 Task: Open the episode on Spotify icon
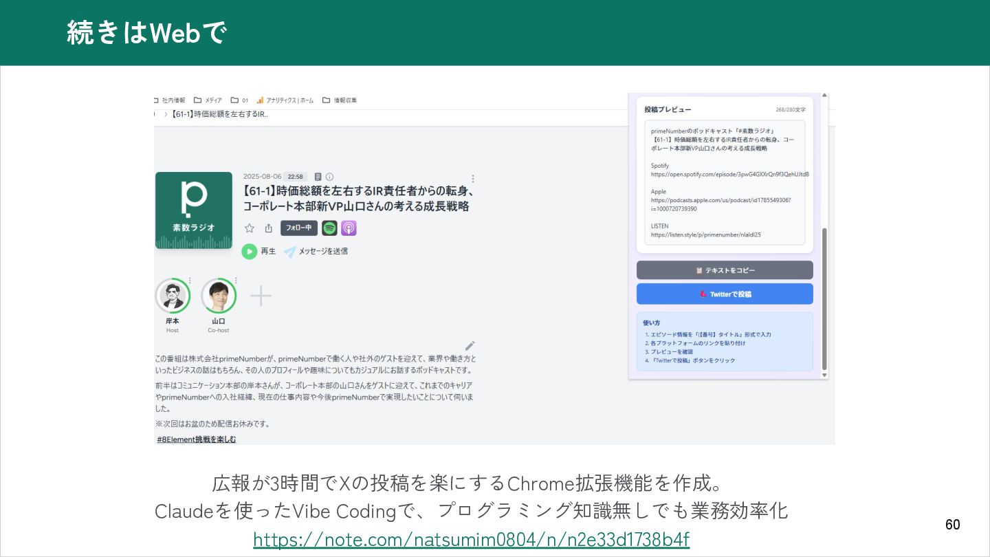point(329,228)
